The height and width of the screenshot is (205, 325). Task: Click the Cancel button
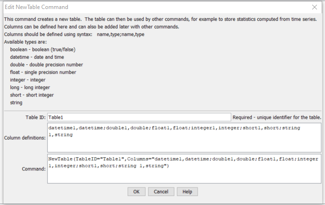click(161, 192)
